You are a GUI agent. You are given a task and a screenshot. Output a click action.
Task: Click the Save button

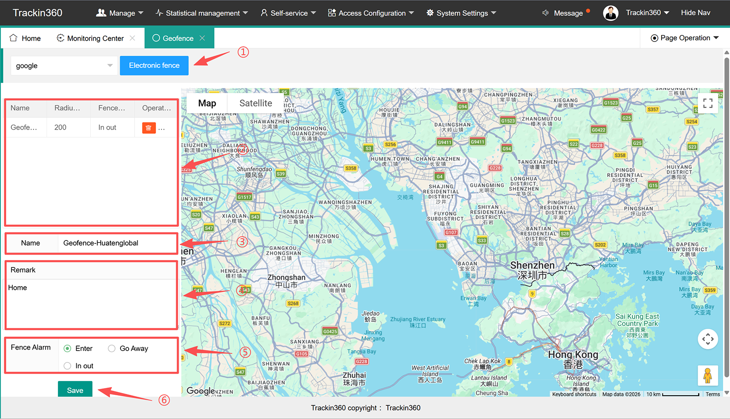(75, 389)
